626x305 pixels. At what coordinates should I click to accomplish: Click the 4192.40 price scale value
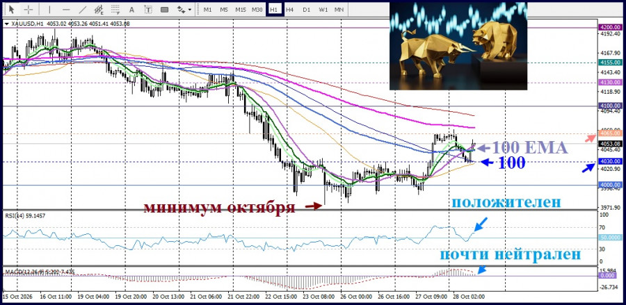(x=611, y=34)
